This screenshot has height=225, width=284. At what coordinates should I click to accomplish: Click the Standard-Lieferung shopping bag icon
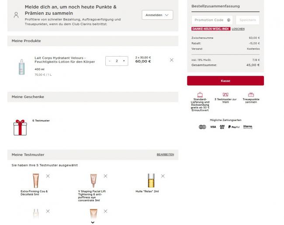[200, 94]
